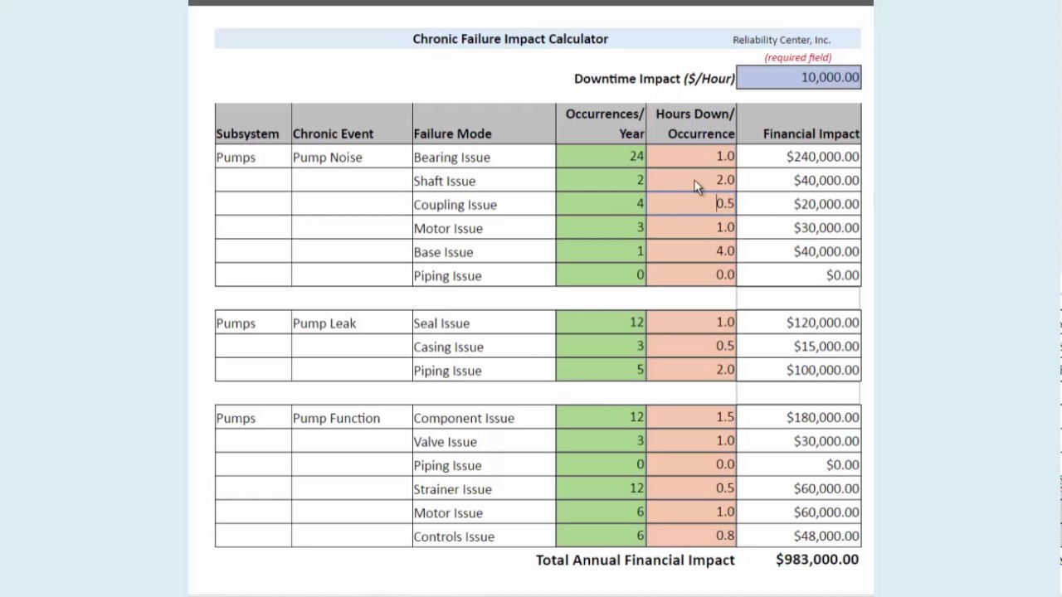1062x597 pixels.
Task: Select the Base Issue failure mode cell
Action: [x=484, y=251]
